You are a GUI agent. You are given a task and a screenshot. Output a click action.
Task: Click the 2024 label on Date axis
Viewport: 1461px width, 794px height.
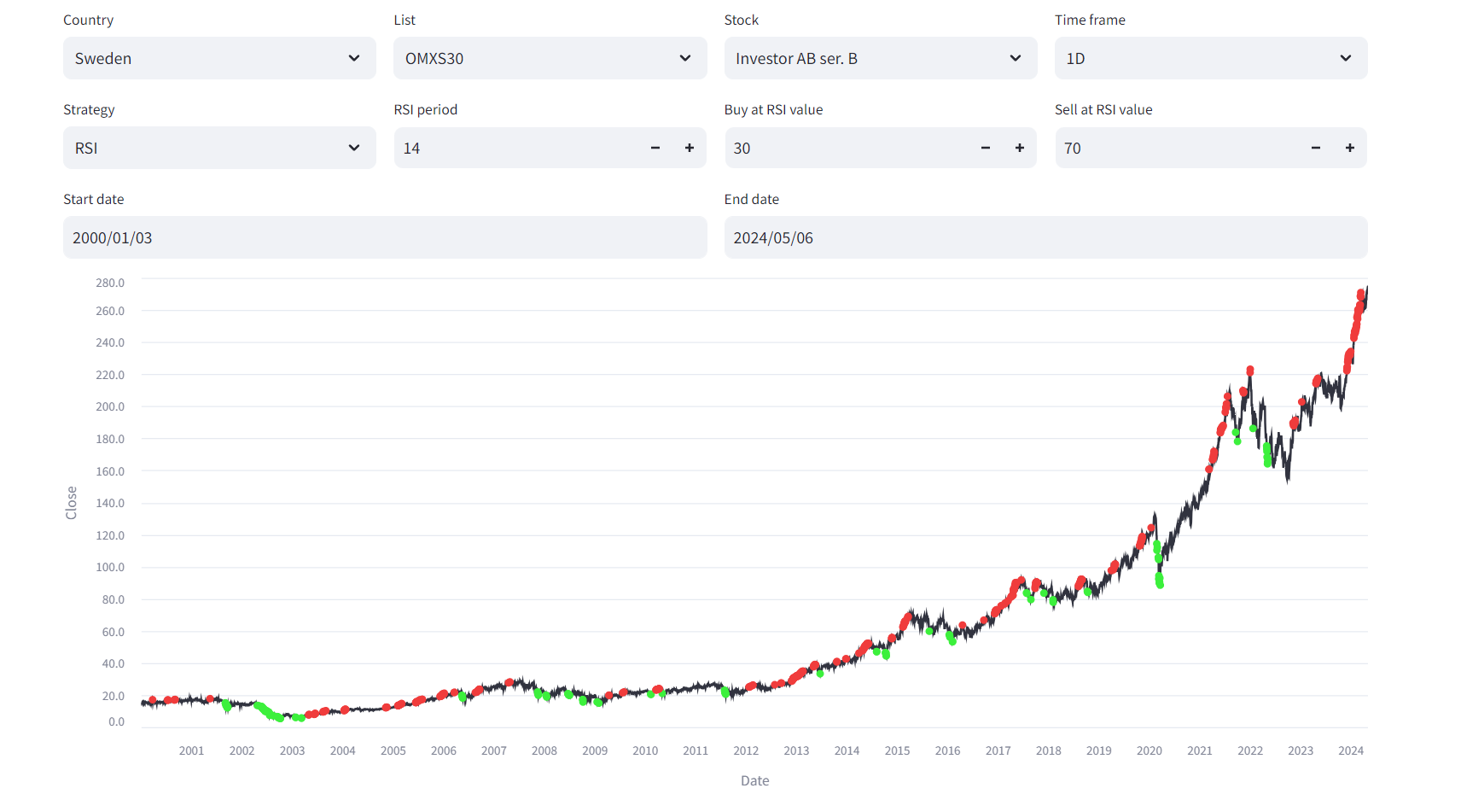click(1351, 750)
